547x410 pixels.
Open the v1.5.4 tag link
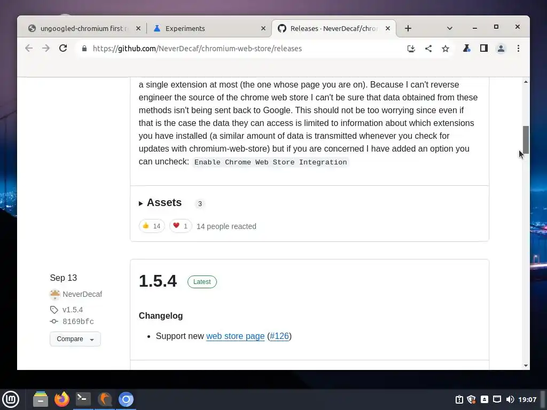coord(73,310)
